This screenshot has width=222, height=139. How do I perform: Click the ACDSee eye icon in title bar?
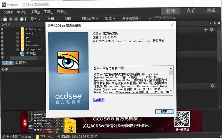(x=4, y=4)
